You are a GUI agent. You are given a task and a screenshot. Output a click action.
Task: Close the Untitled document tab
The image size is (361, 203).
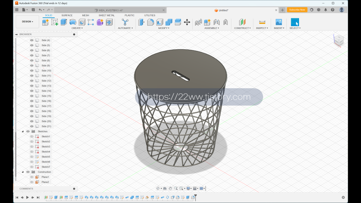click(276, 10)
